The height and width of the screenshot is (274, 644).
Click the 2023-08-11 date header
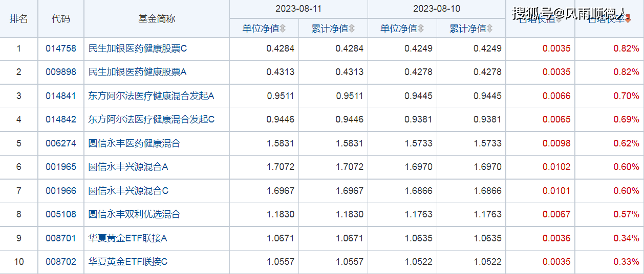tap(298, 9)
